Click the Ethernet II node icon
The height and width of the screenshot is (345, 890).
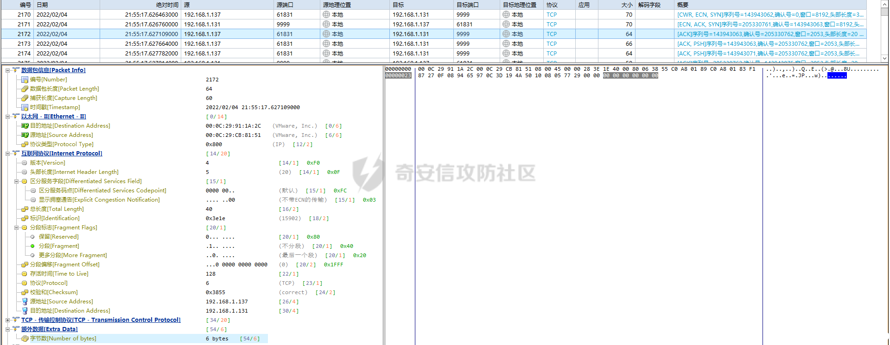pyautogui.click(x=16, y=117)
